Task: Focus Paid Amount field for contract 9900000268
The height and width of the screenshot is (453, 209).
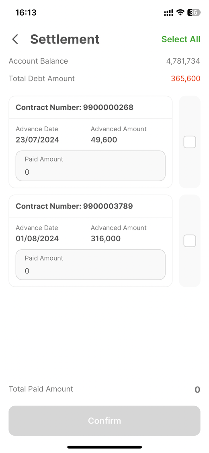Action: (x=90, y=166)
